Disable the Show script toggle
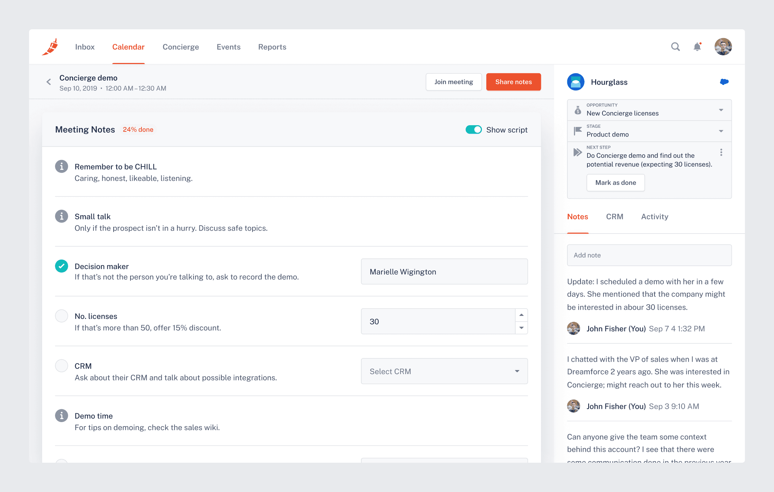This screenshot has width=774, height=492. click(473, 130)
